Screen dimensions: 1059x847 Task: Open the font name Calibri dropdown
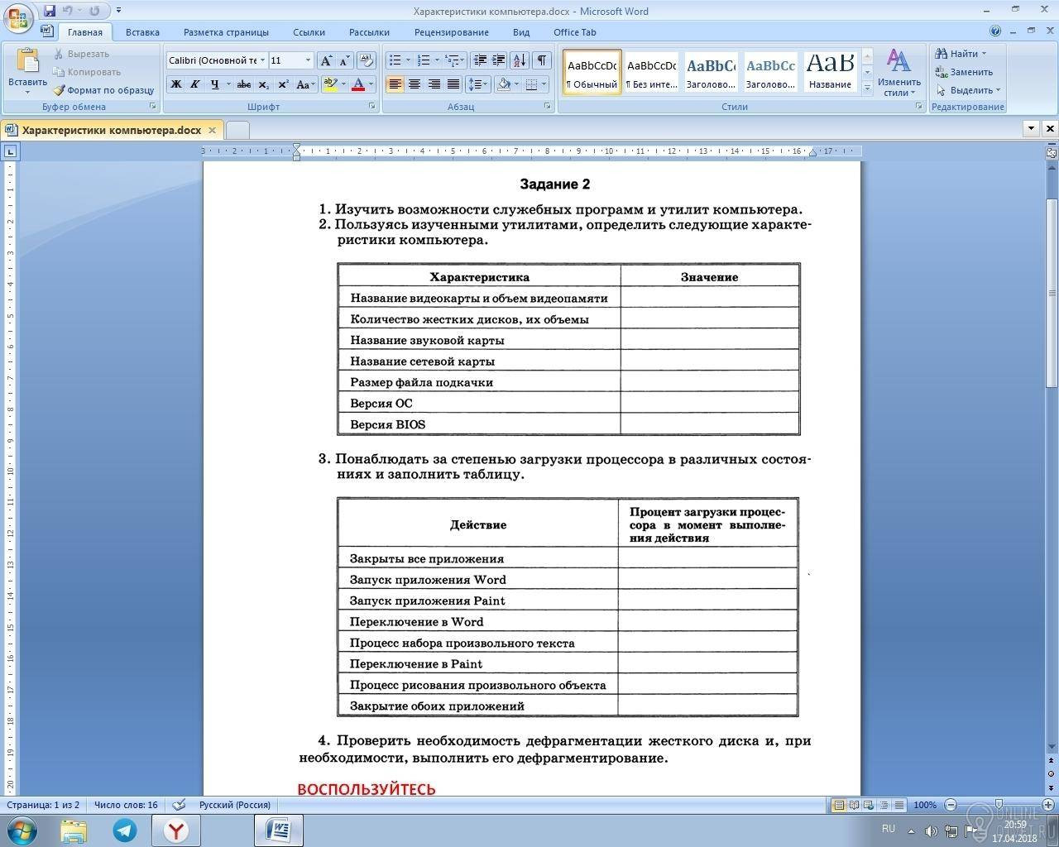click(262, 60)
